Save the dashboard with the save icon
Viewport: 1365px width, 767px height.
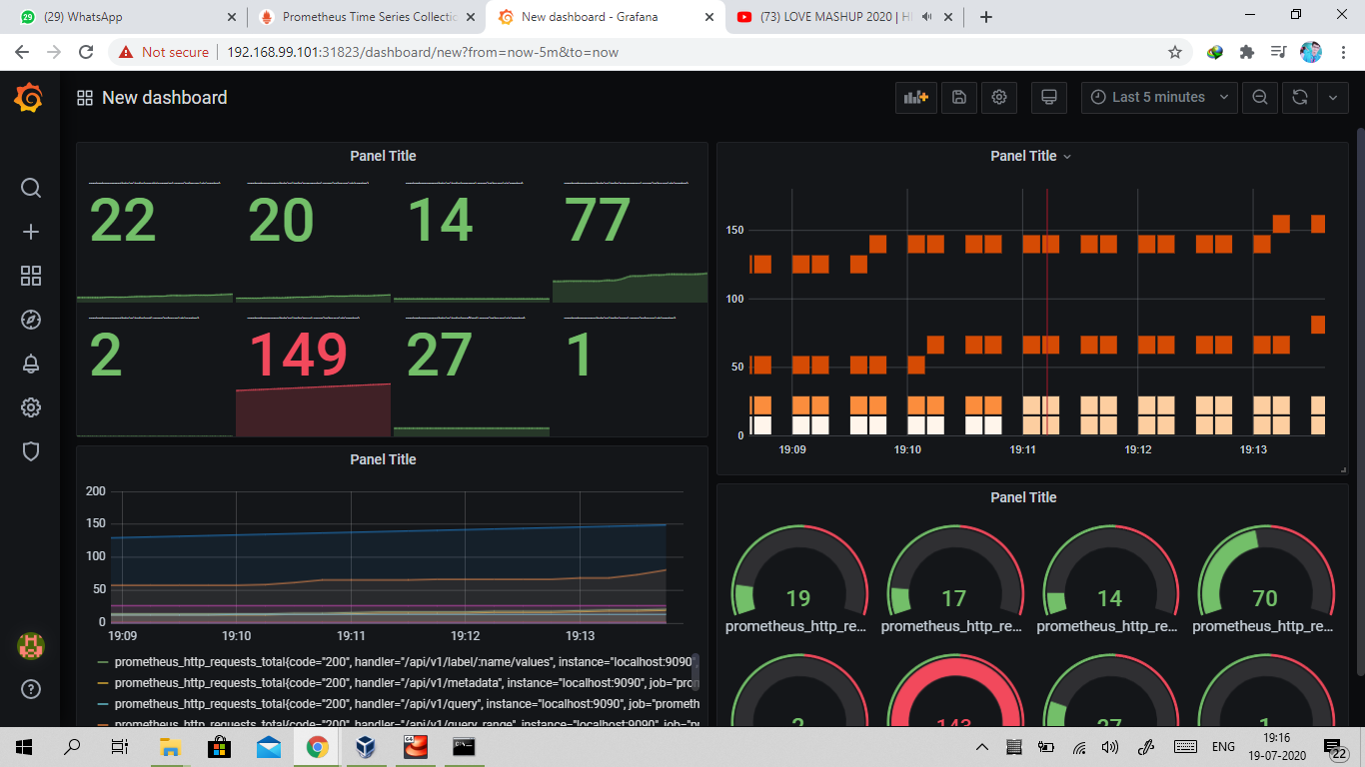(958, 97)
